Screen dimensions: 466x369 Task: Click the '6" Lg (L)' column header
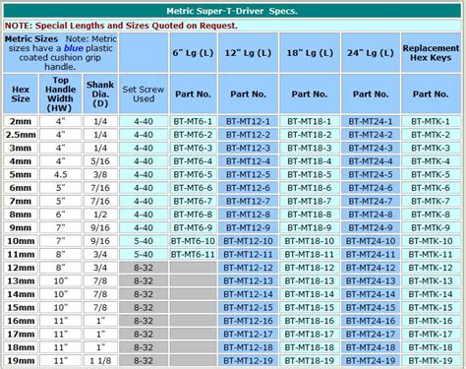(x=193, y=53)
